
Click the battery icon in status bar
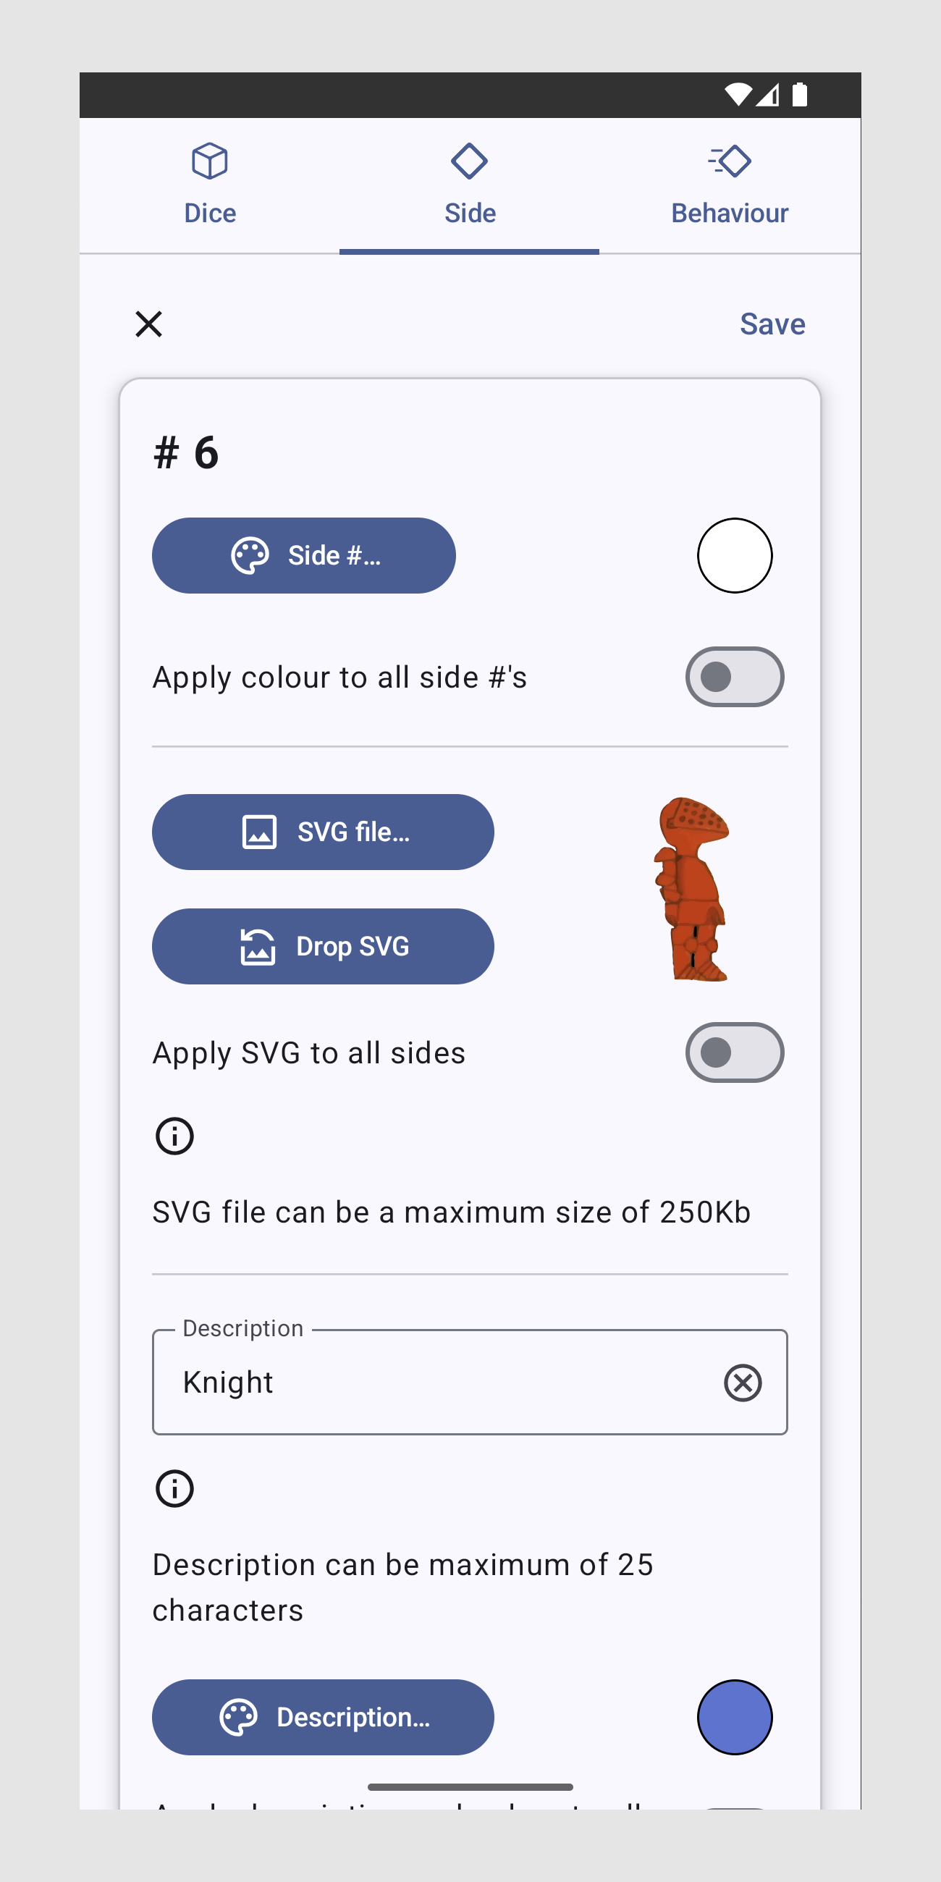pos(800,95)
